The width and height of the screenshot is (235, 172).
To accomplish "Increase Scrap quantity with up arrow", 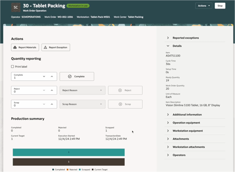I will (52, 104).
